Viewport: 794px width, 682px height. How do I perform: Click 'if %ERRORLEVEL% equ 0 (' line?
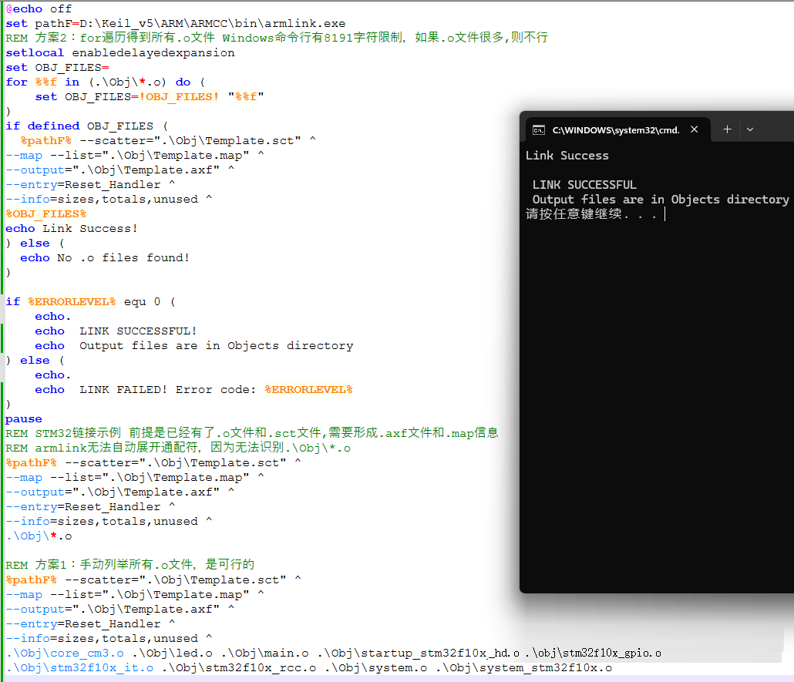click(x=90, y=301)
